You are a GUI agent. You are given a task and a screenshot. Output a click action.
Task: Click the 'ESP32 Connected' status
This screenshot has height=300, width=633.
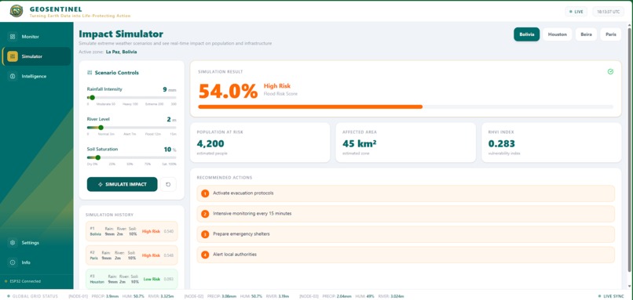pos(25,281)
